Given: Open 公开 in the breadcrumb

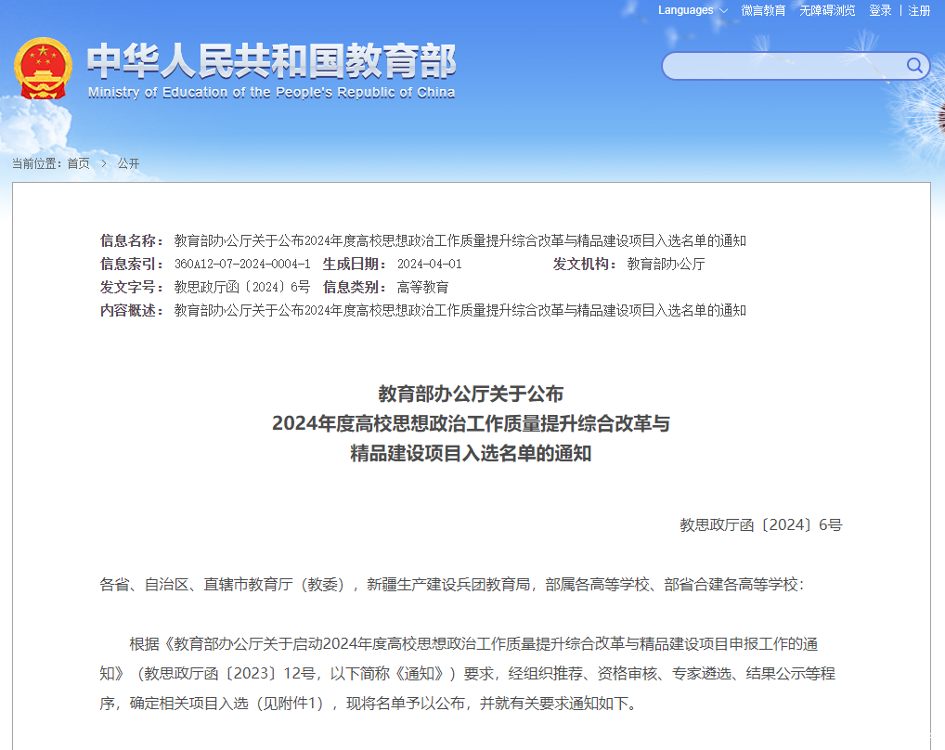Looking at the screenshot, I should pyautogui.click(x=128, y=163).
